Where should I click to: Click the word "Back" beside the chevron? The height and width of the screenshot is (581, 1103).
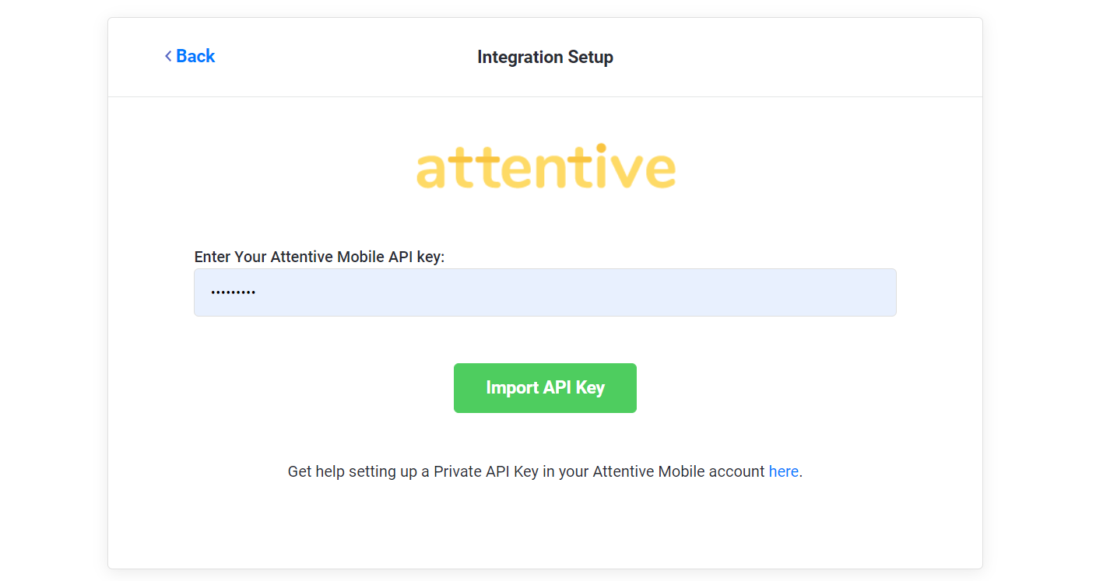pyautogui.click(x=195, y=56)
